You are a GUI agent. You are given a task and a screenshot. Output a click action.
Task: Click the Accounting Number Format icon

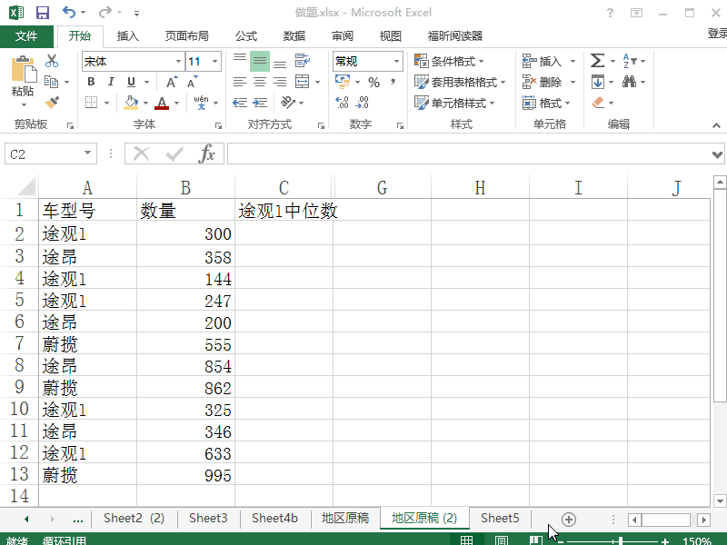click(343, 82)
